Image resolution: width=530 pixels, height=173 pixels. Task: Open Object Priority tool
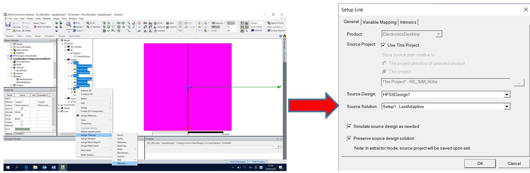(276, 23)
